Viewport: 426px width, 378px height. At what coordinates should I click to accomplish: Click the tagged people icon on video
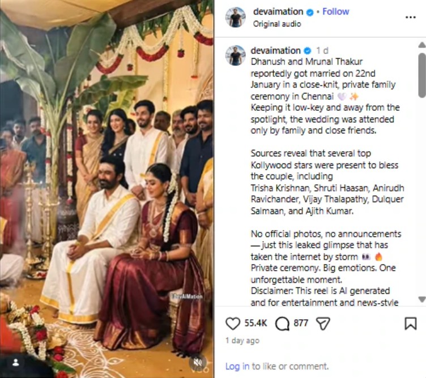[16, 362]
